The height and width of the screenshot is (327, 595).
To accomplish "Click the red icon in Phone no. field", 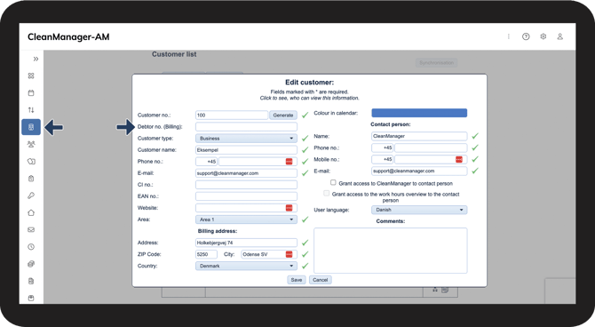I will (290, 162).
